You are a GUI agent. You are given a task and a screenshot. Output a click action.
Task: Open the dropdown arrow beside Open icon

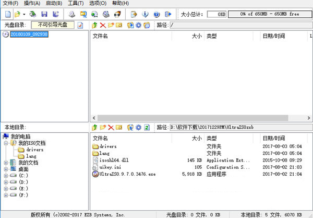(25, 14)
